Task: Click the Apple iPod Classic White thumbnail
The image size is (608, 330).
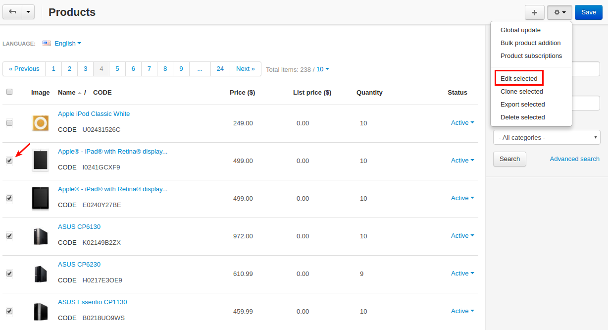Action: pyautogui.click(x=41, y=123)
